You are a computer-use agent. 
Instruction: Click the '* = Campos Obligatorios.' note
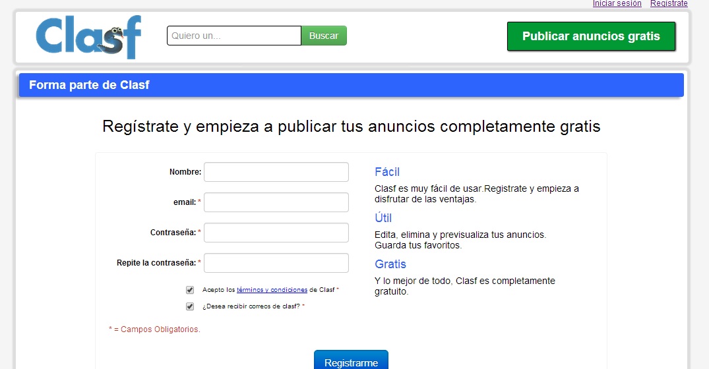point(154,329)
